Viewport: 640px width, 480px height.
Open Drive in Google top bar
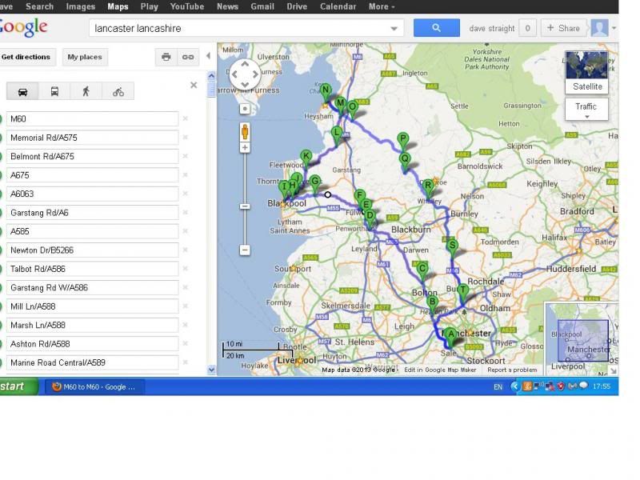pyautogui.click(x=297, y=6)
